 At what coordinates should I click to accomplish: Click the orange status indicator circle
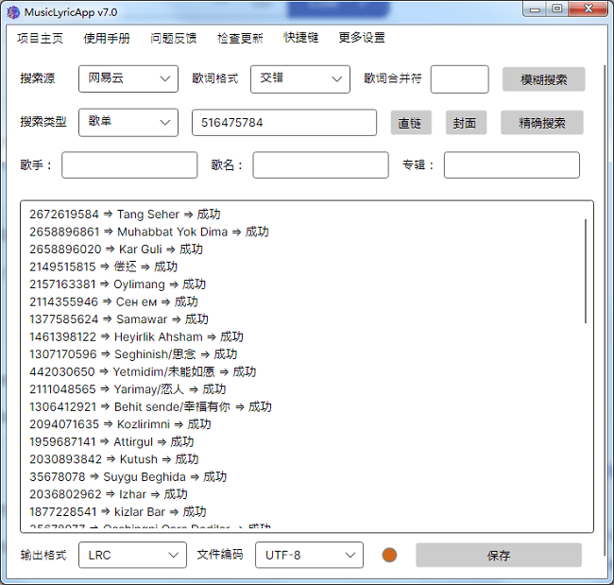tap(389, 555)
